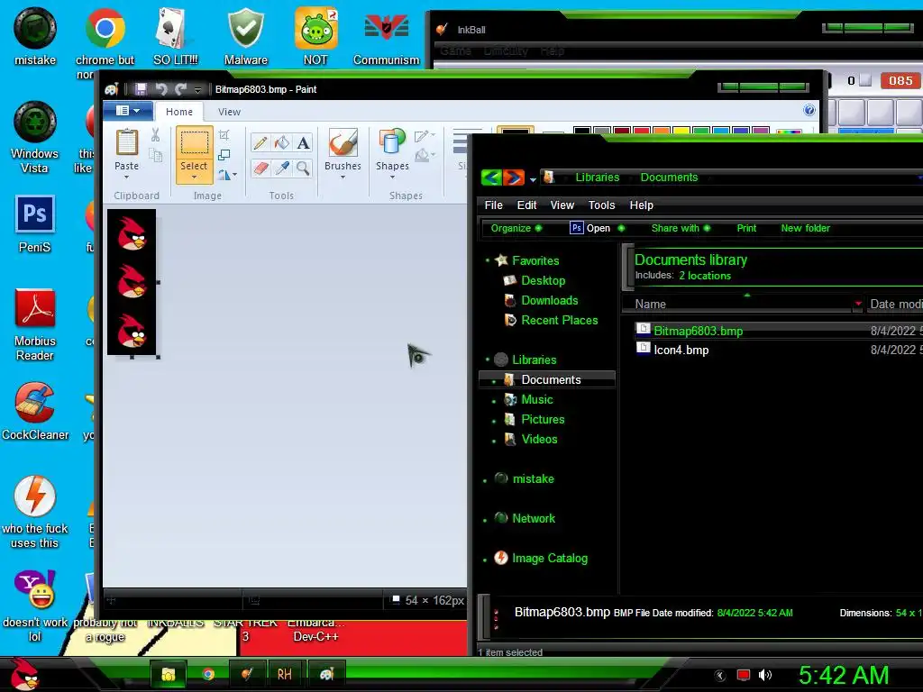The width and height of the screenshot is (923, 692).
Task: Select the Home ribbon tab in Paint
Action: (179, 112)
